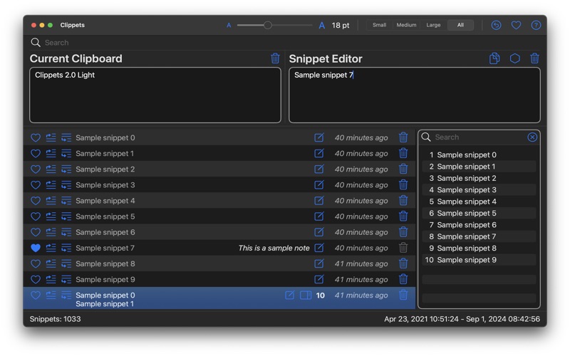Click large A font size icon
Screen dimensions: 570x356
(x=322, y=26)
